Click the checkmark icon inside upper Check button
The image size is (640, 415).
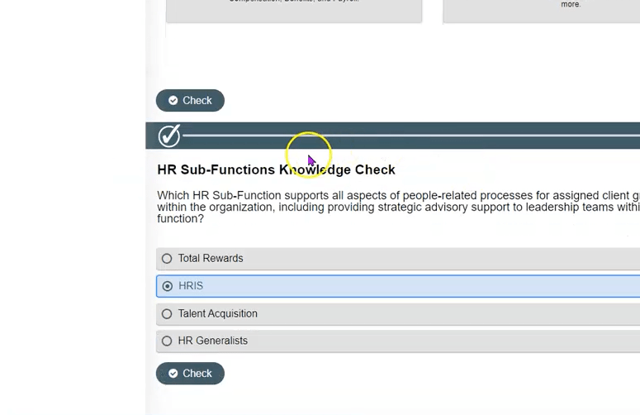[x=173, y=101]
